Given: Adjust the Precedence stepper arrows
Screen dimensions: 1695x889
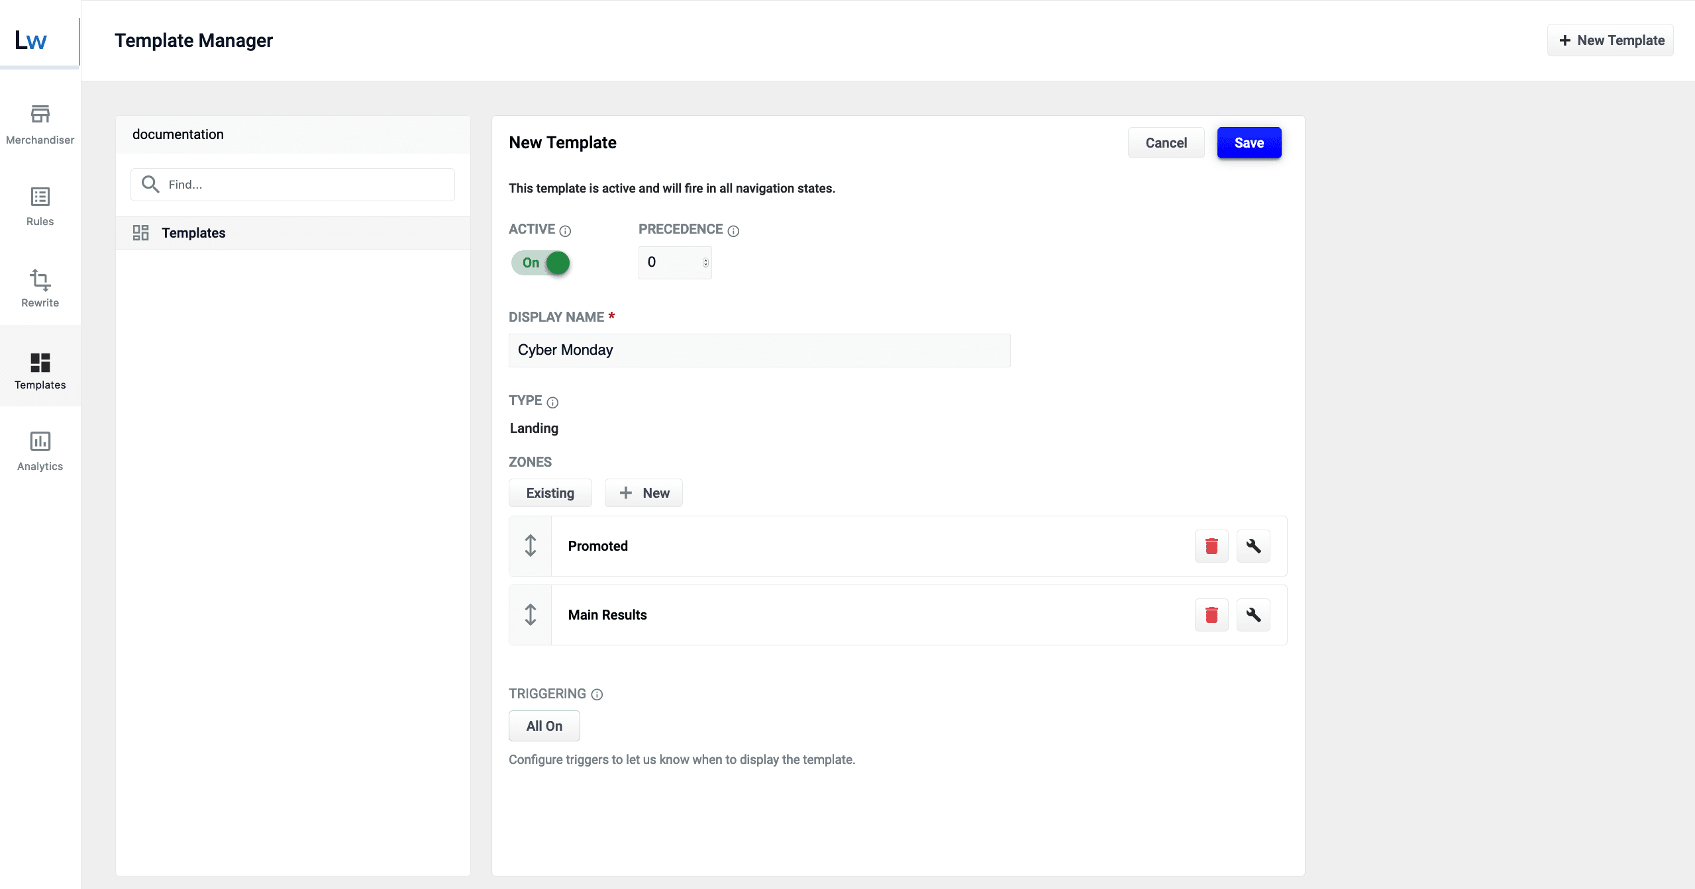Looking at the screenshot, I should 705,263.
